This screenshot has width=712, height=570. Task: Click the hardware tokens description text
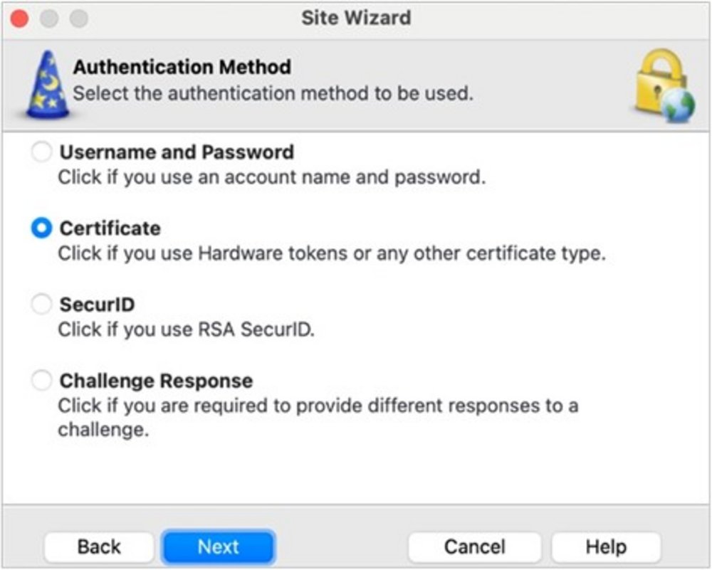coord(331,253)
